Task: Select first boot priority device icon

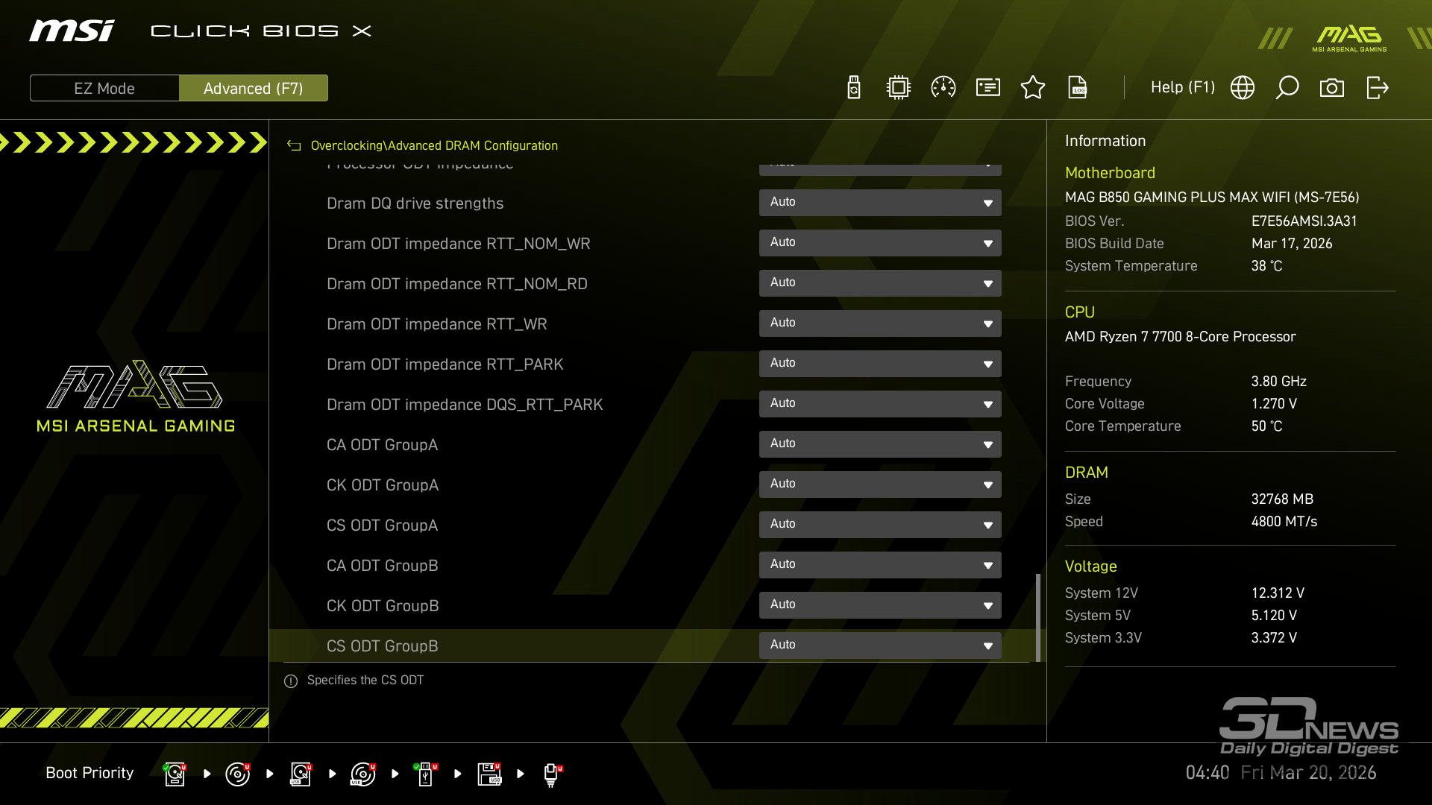Action: (175, 774)
